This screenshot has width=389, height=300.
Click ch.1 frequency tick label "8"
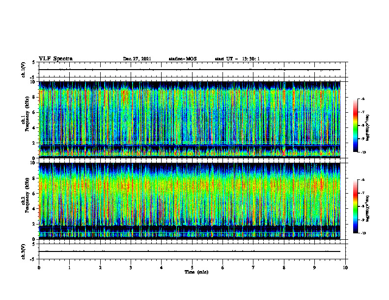click(34, 97)
